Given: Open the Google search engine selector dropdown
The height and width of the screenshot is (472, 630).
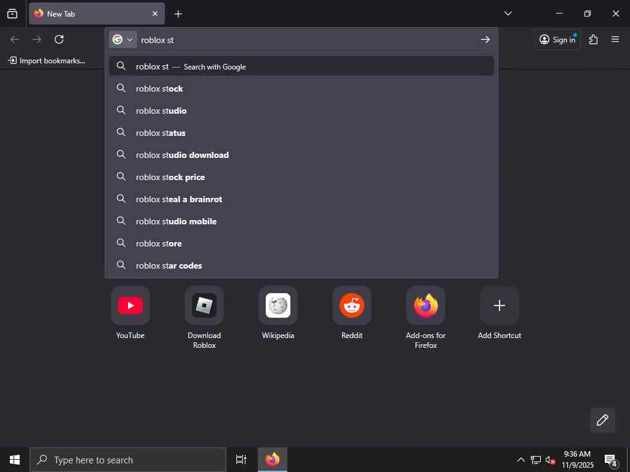Looking at the screenshot, I should (x=123, y=40).
